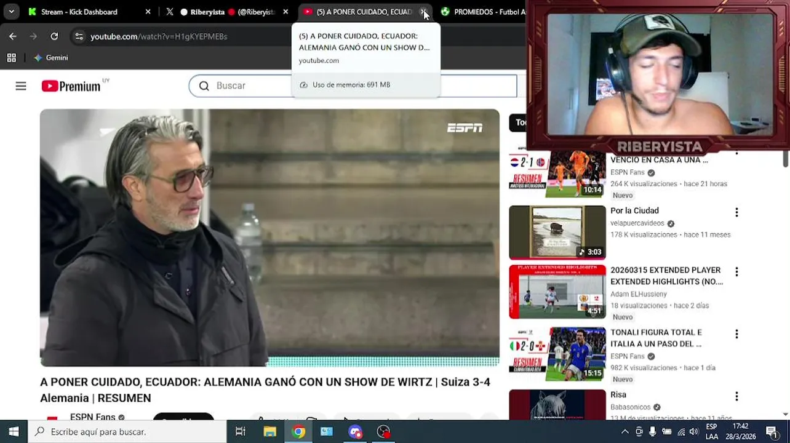
Task: Open the Risa video title
Action: click(618, 394)
